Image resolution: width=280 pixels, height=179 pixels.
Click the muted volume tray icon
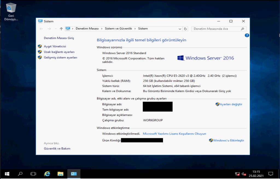244,174
